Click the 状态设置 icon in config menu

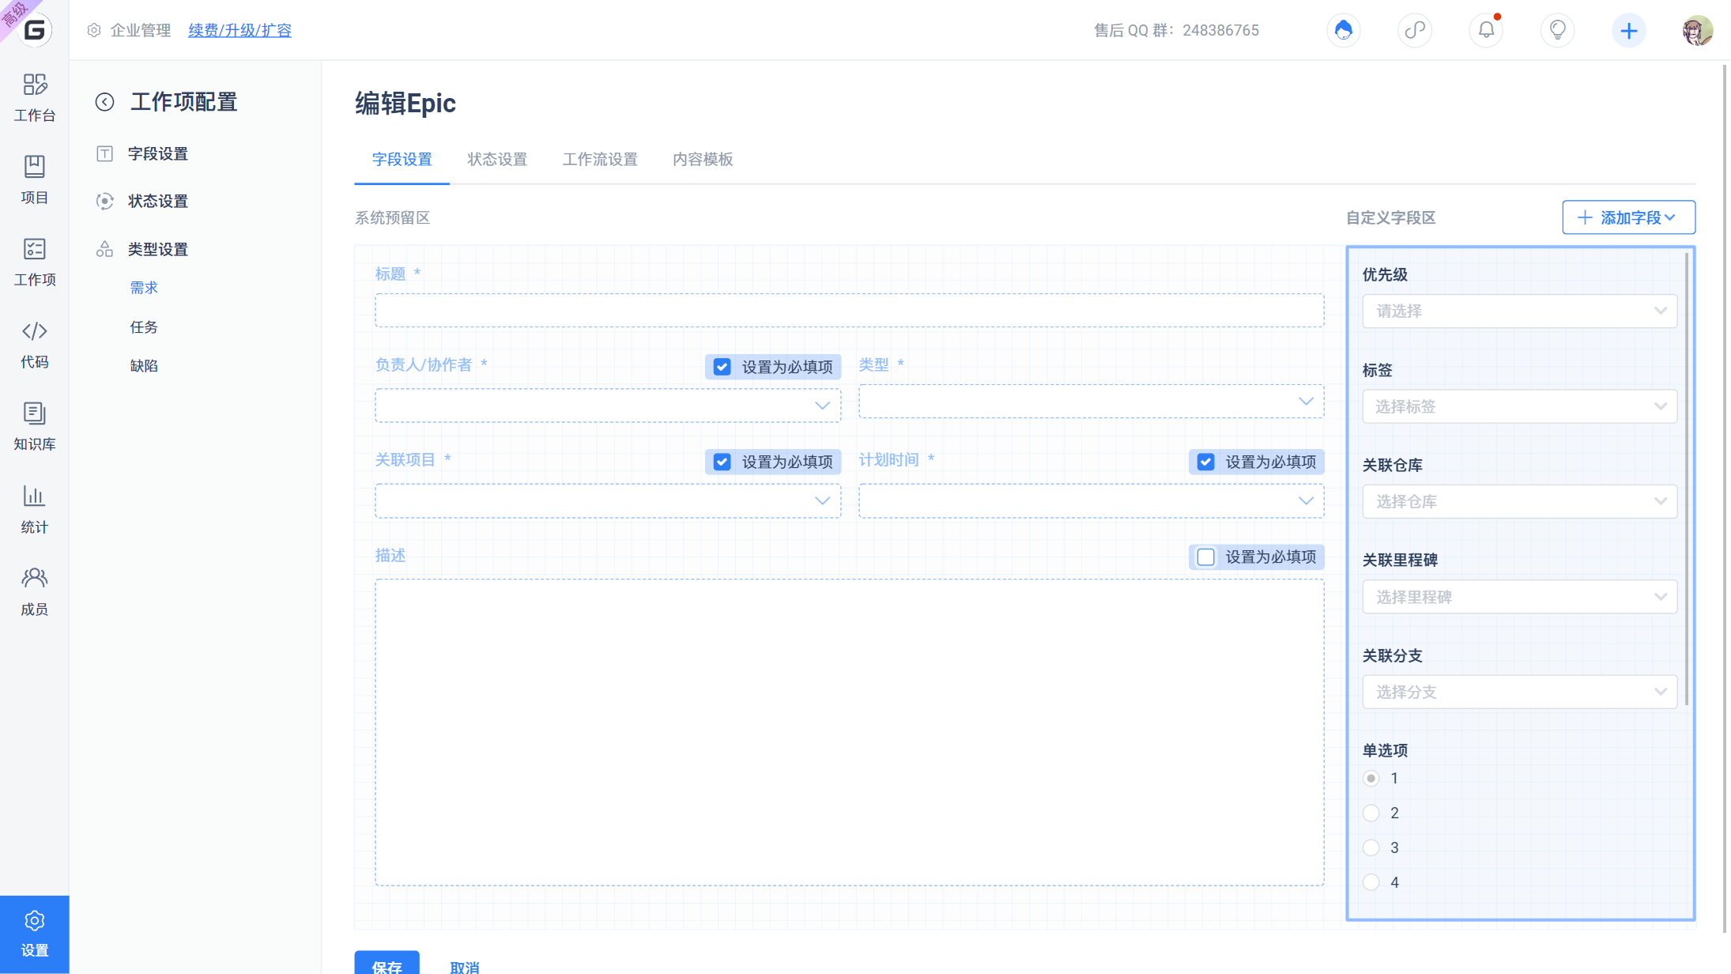tap(104, 201)
